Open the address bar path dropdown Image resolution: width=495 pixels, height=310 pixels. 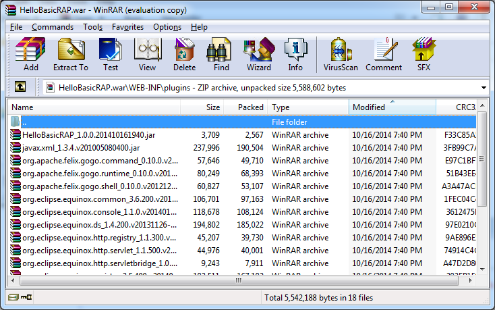point(484,88)
